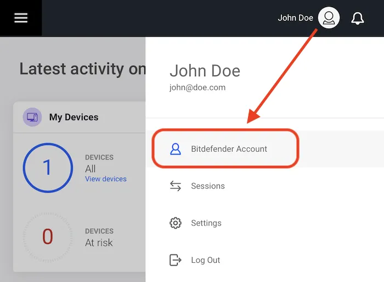Screen dimensions: 384x282
Task: Click the exit-door icon beside Log Out
Action: point(176,260)
